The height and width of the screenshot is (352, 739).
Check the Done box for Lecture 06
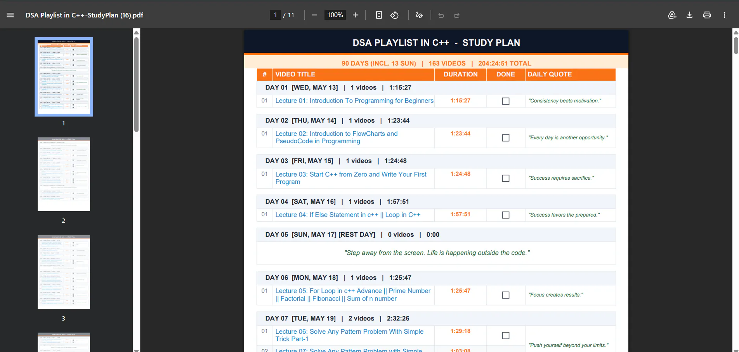click(x=506, y=335)
